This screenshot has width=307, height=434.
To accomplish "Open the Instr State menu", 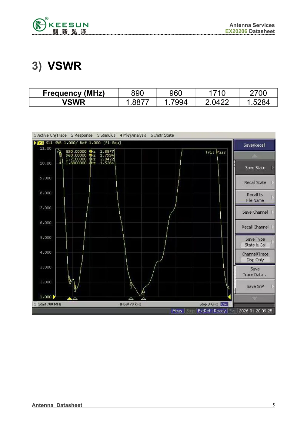I will click(162, 135).
